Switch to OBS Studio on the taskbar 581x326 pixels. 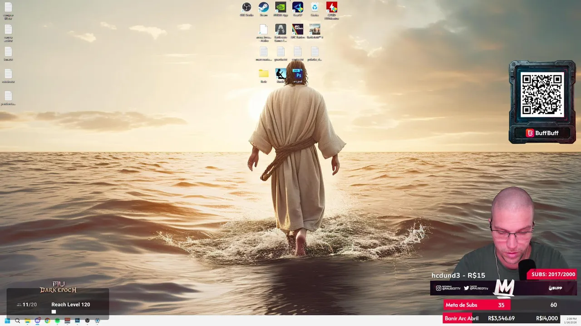[x=87, y=321]
